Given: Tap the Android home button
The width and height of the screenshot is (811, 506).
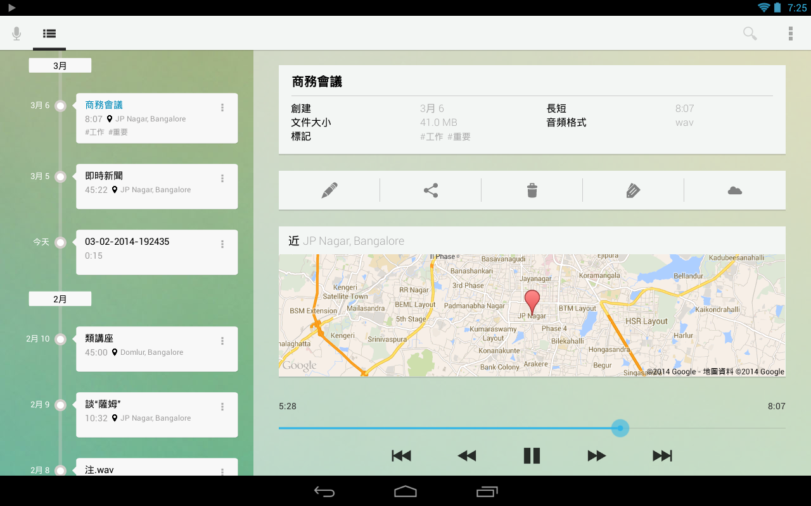Looking at the screenshot, I should 405,491.
